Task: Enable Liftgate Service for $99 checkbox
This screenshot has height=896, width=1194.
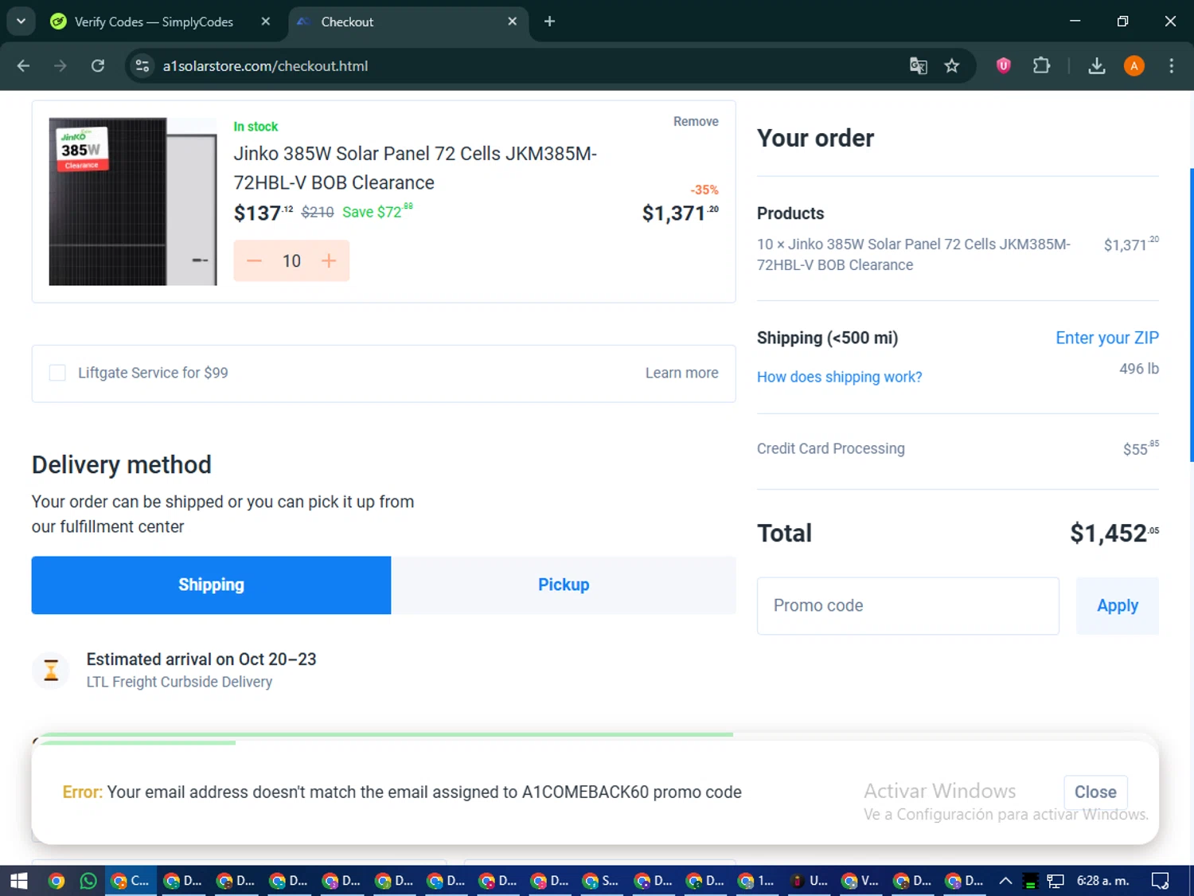Action: pos(57,373)
